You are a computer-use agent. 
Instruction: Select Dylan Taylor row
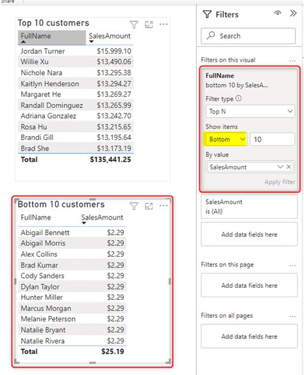tap(72, 286)
